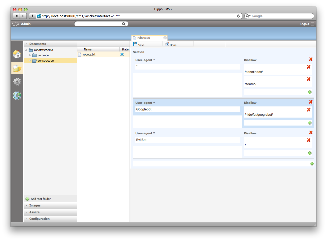Image resolution: width=327 pixels, height=241 pixels.
Task: Click Logout link
Action: 304,24
